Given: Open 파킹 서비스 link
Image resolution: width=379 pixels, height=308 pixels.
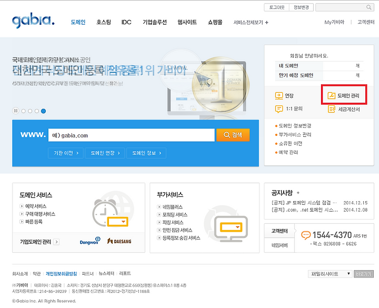Looking at the screenshot, I should point(173,222).
